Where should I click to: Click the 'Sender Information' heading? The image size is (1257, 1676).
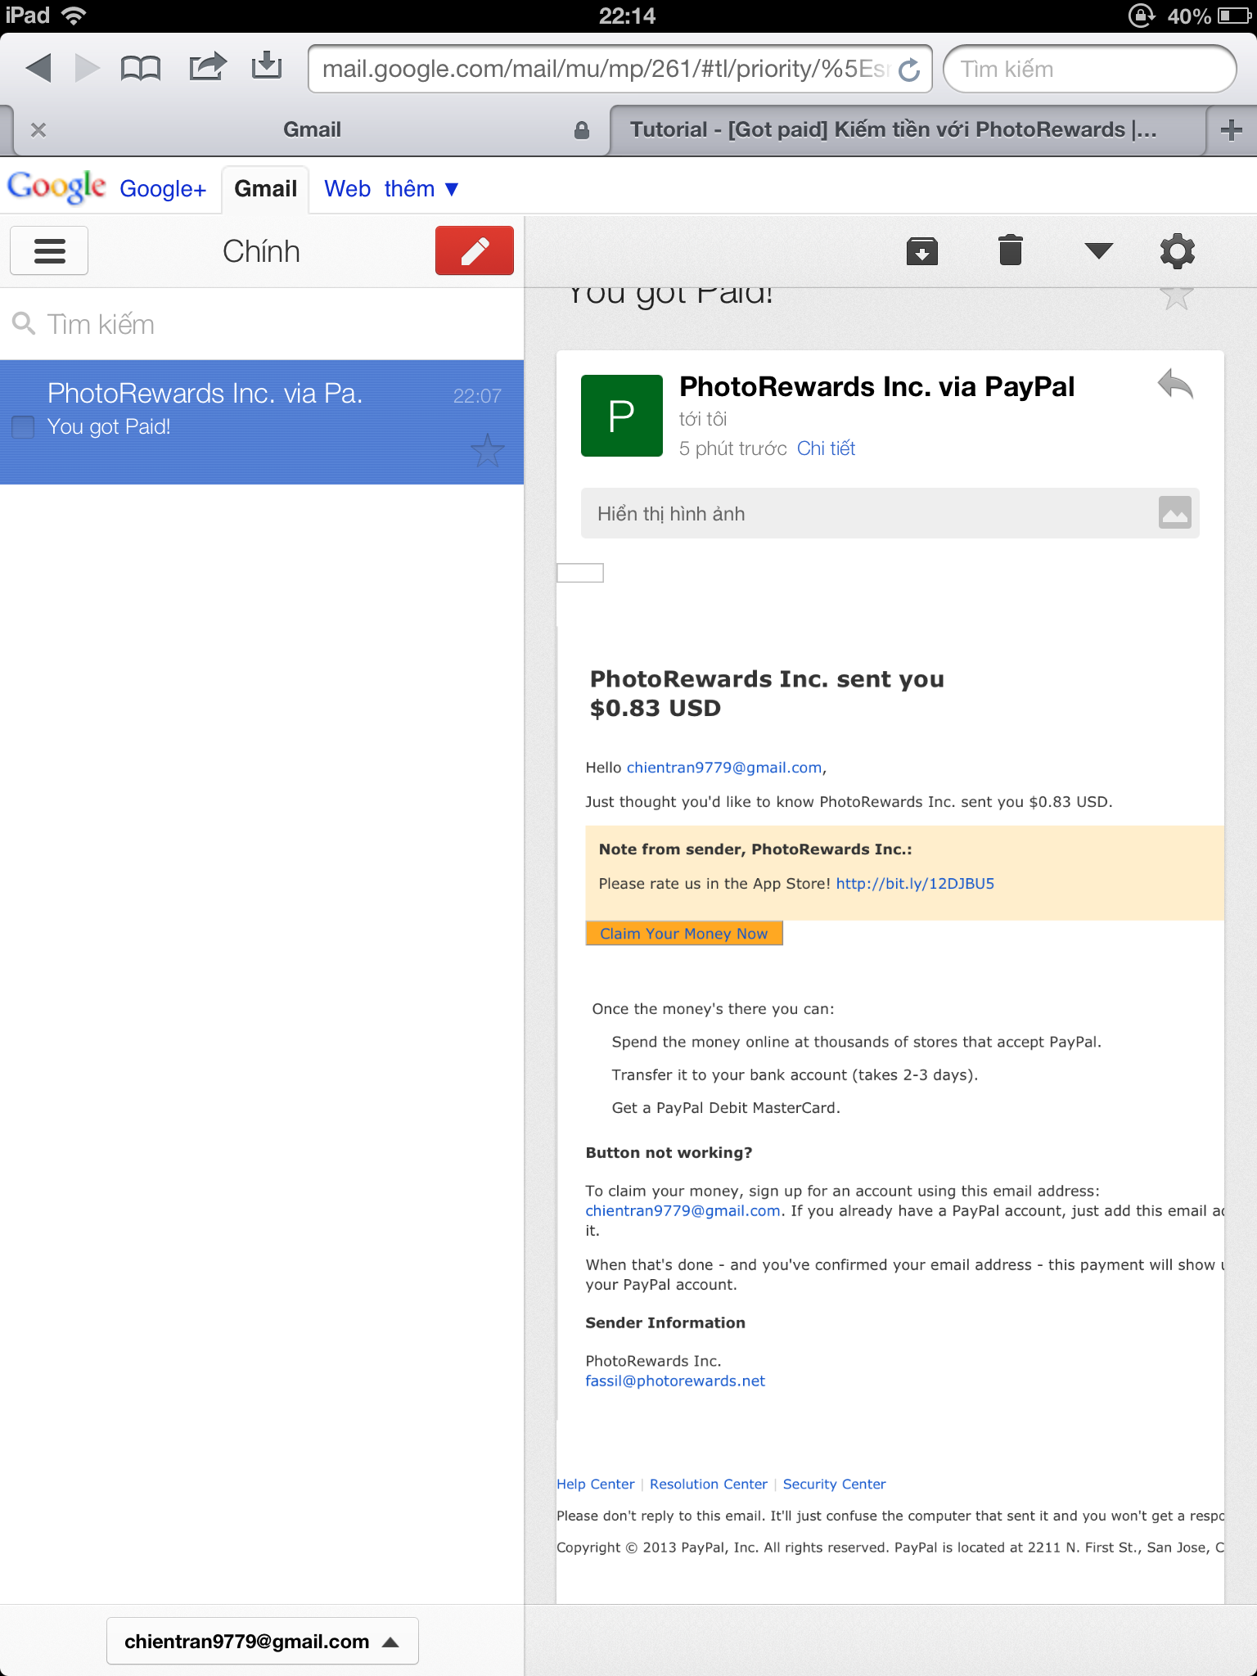[665, 1323]
